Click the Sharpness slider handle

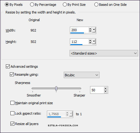tap(56, 89)
